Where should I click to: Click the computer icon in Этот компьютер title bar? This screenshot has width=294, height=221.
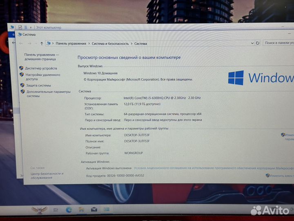coord(12,27)
